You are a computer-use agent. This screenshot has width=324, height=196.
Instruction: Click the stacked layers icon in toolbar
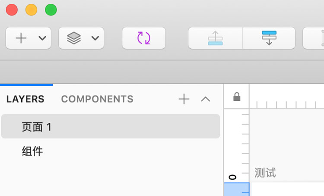click(x=74, y=38)
